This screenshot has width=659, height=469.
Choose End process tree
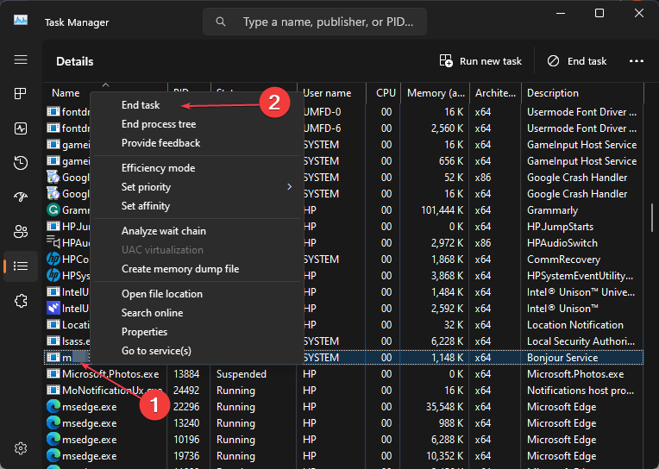point(159,124)
